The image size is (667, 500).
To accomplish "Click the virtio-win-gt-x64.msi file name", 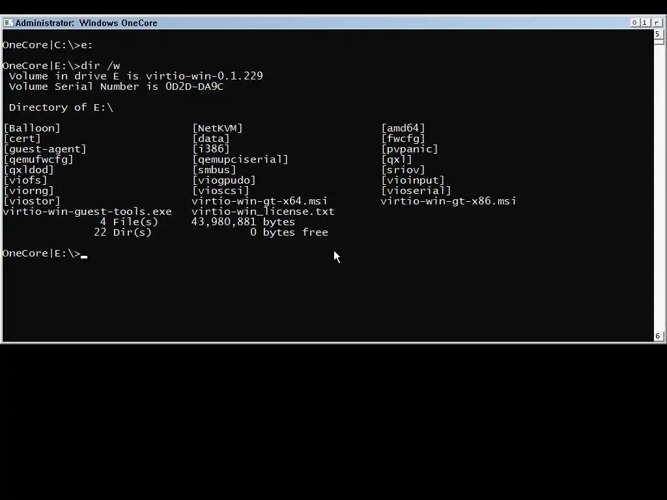I will click(259, 201).
